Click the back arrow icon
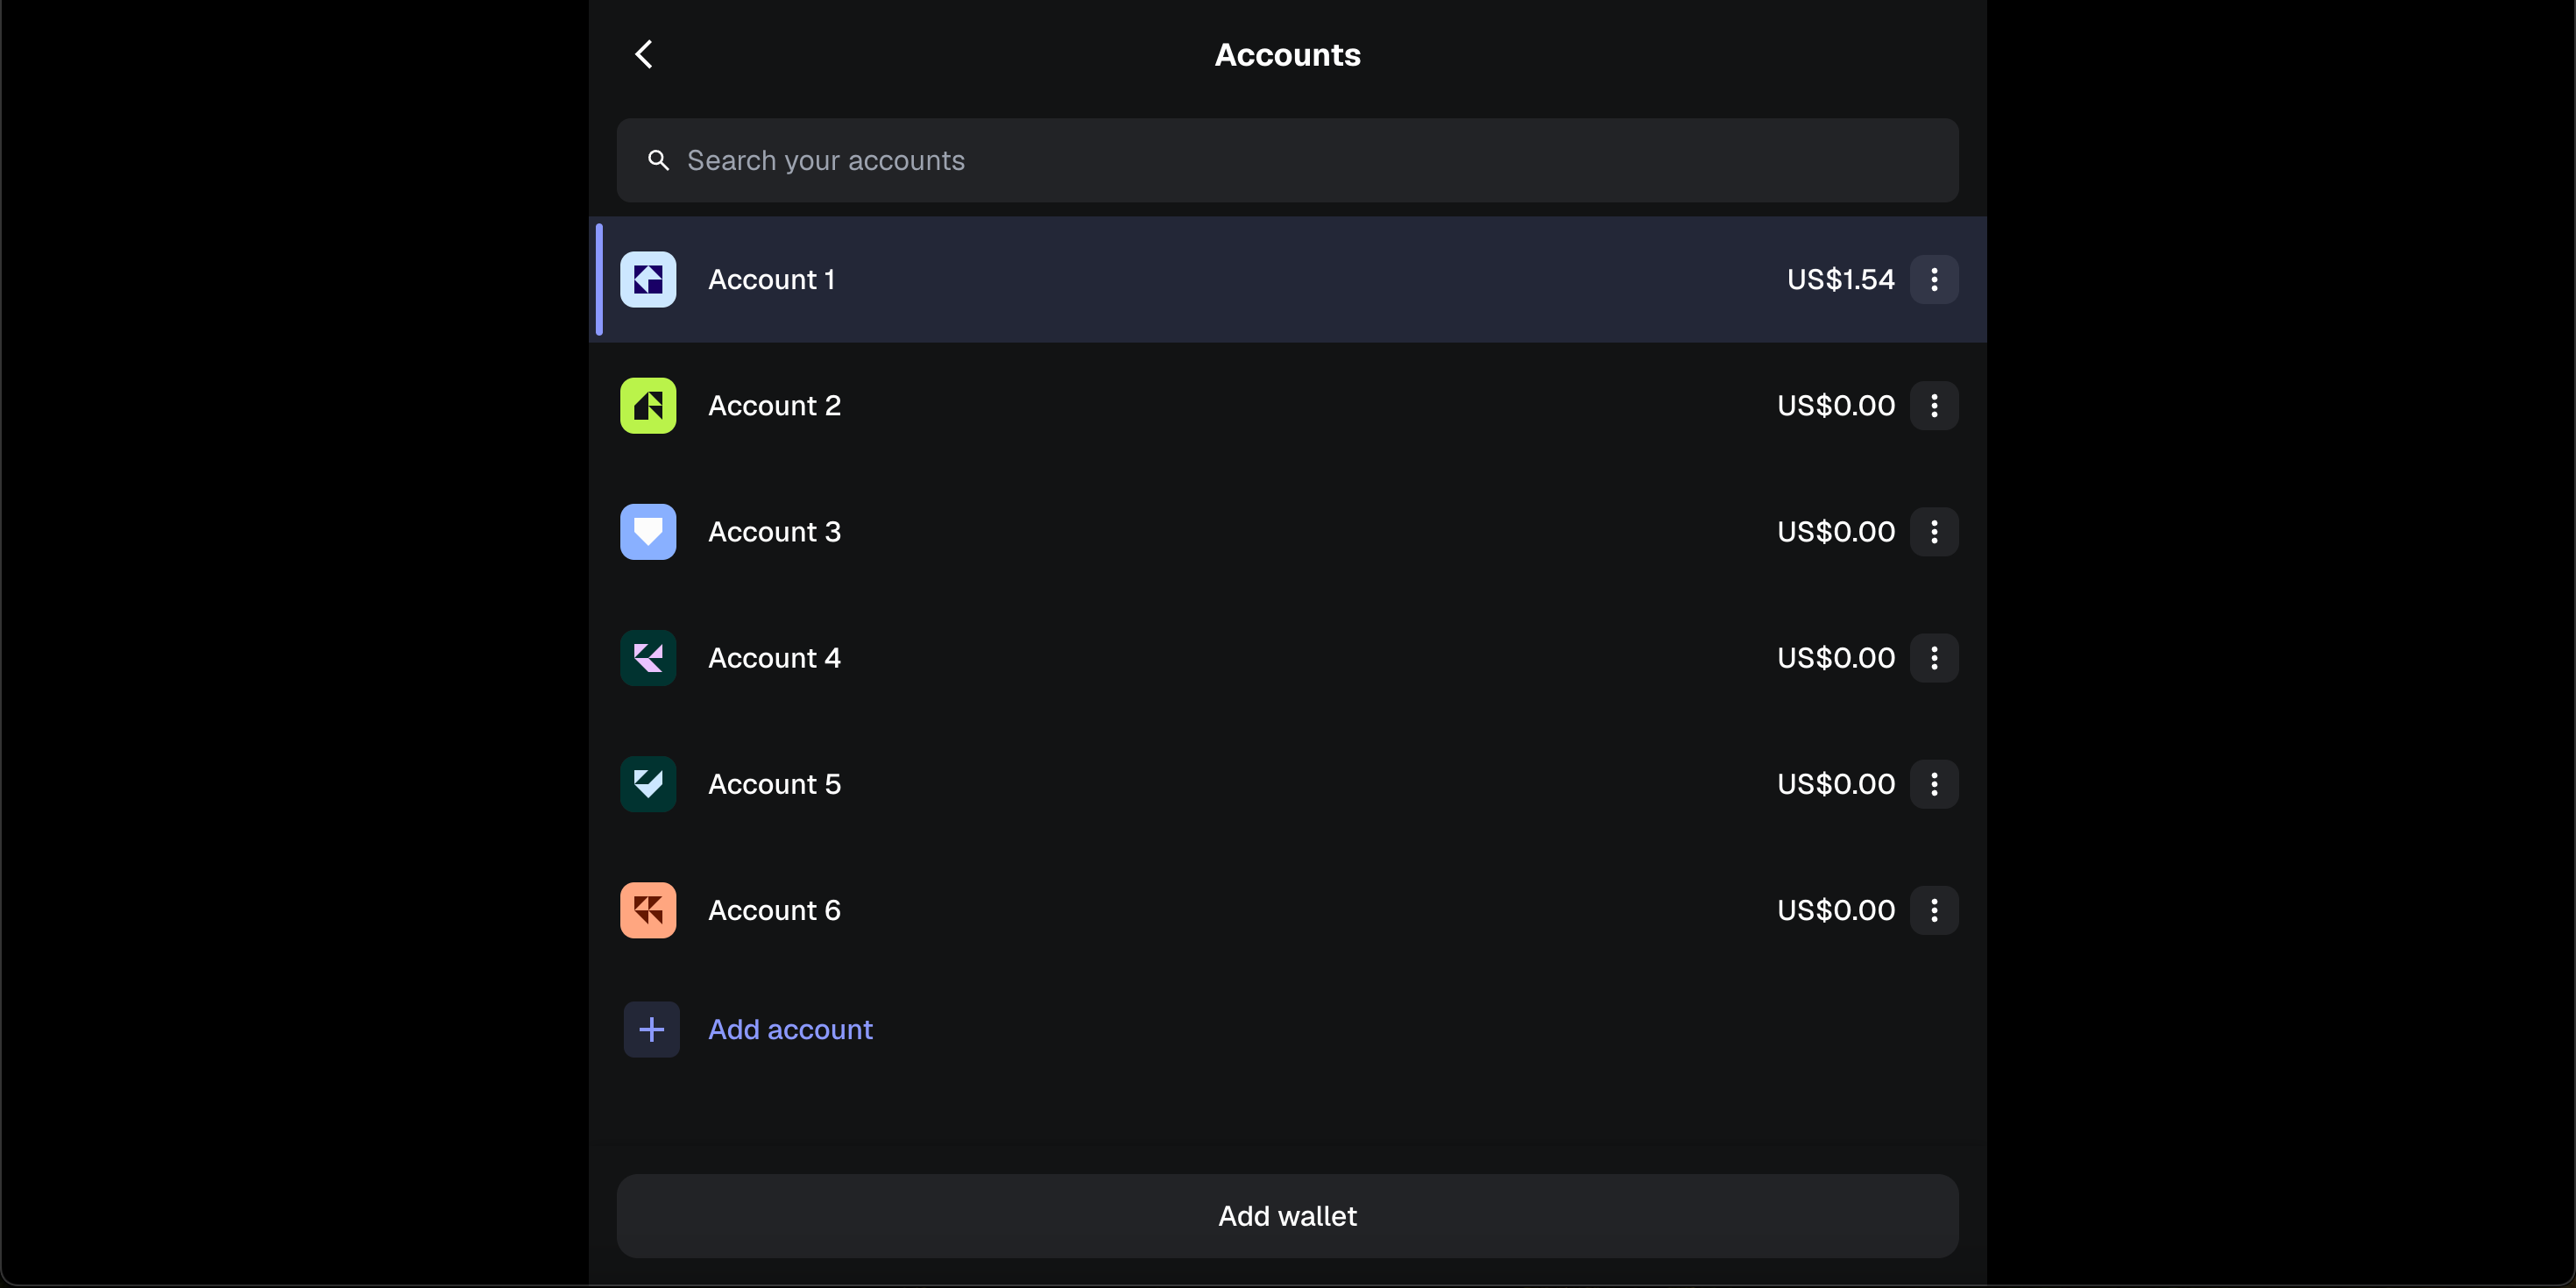This screenshot has width=2576, height=1288. tap(644, 54)
